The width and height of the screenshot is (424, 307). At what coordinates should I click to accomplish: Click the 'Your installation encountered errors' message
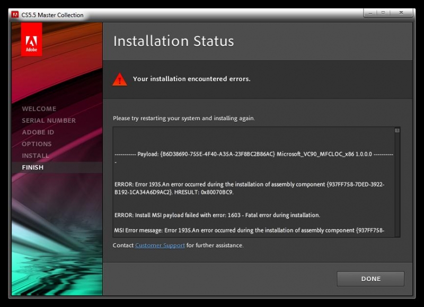coord(191,79)
